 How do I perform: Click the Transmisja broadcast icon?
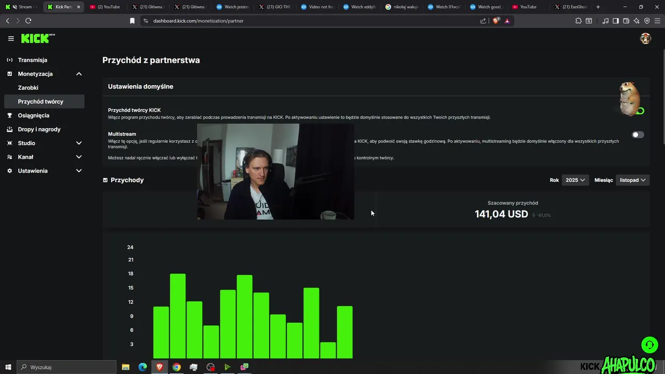[x=9, y=60]
